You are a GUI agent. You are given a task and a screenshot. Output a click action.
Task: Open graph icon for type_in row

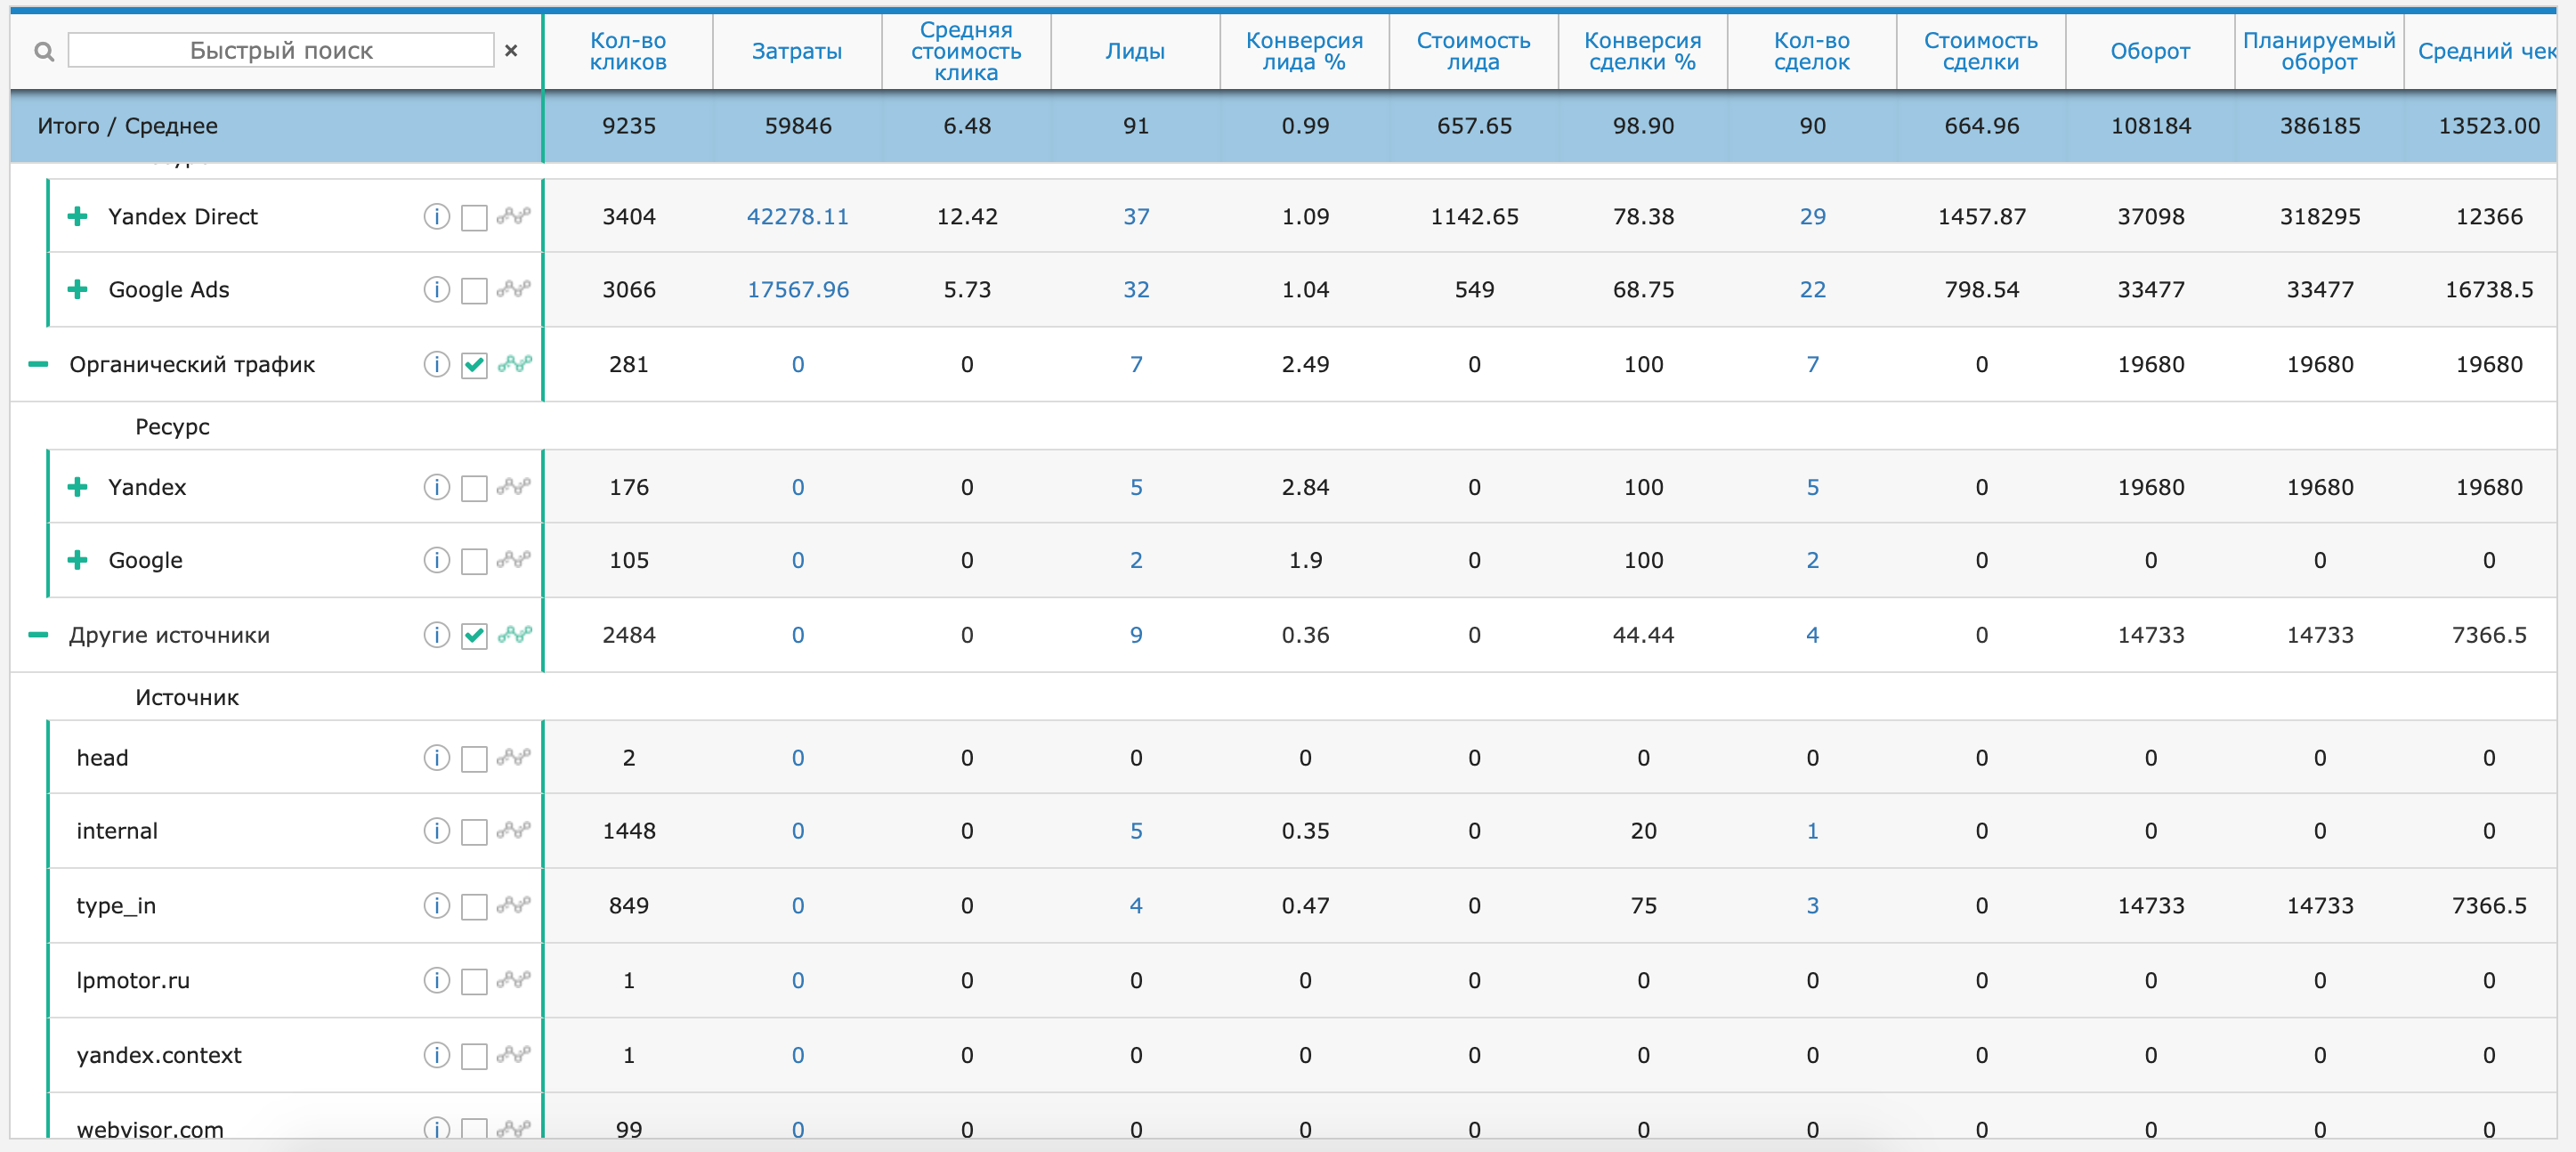point(513,906)
